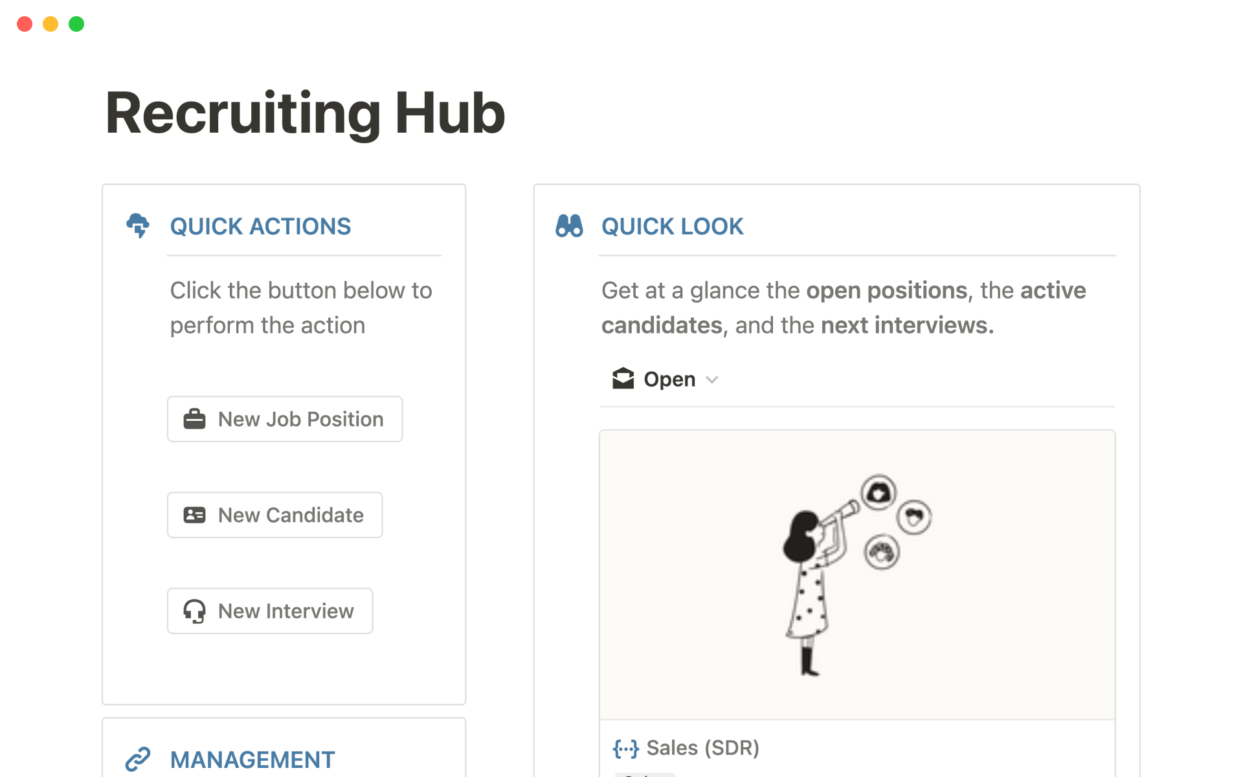Click the ID card icon on New Candidate
Screen dimensions: 1243x777
[x=194, y=515]
